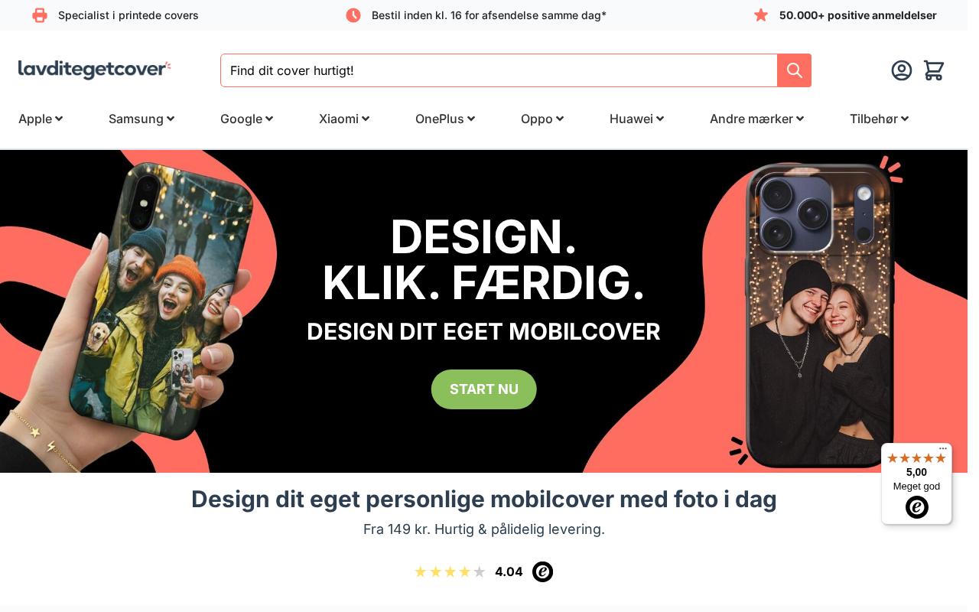Viewport: 979px width, 612px height.
Task: Click the right phone cover couple image
Action: point(820,315)
